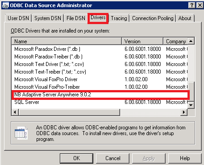Go to the Tracing tab
This screenshot has height=165, width=204.
pyautogui.click(x=119, y=18)
